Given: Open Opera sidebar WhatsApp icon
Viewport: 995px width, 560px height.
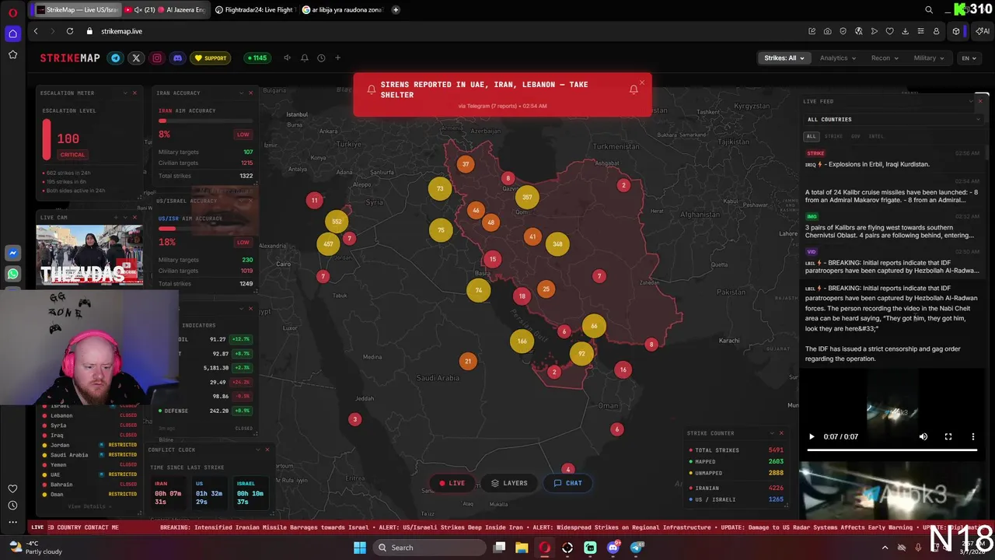Looking at the screenshot, I should click(x=12, y=274).
